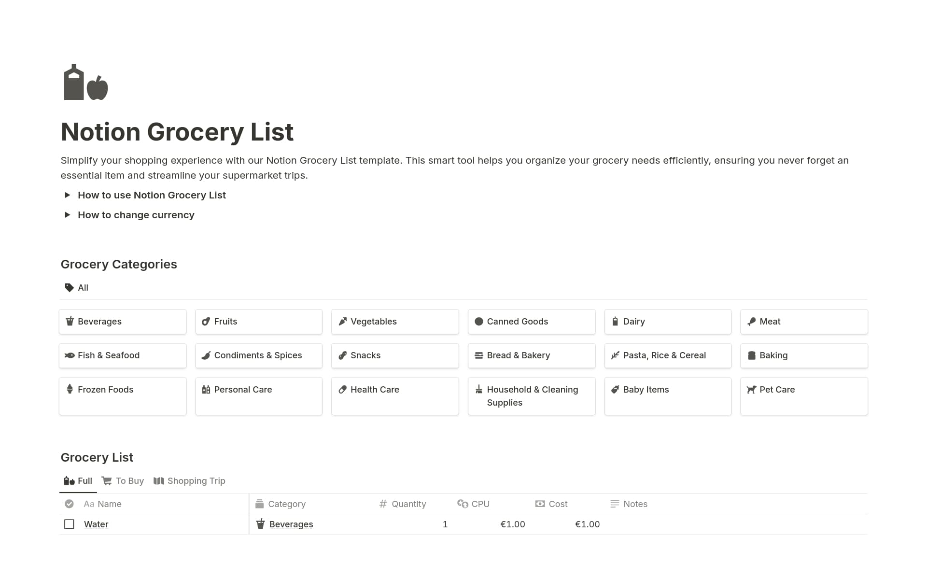The width and height of the screenshot is (927, 579).
Task: Click the carrot icon for Vegetables
Action: click(x=342, y=321)
